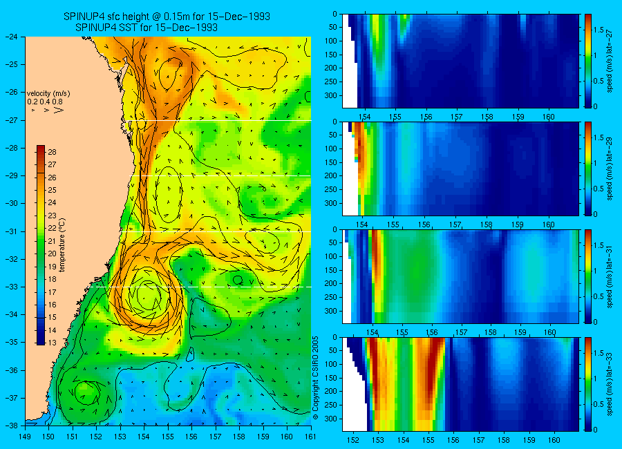Image resolution: width=622 pixels, height=449 pixels.
Task: Click the "15" tick on the temperature colorbar
Action: coord(53,317)
